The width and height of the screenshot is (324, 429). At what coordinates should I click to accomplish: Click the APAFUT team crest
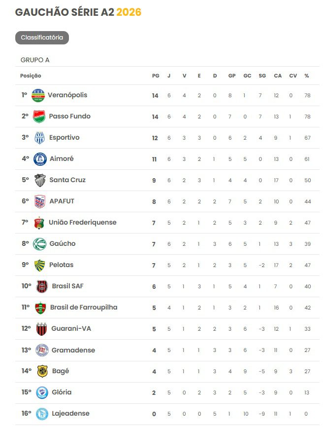pos(40,201)
